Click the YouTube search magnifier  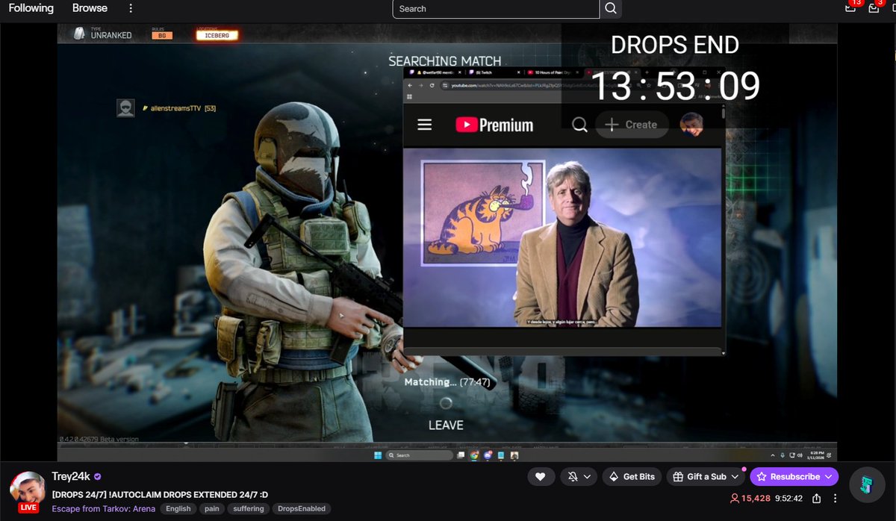pos(579,125)
